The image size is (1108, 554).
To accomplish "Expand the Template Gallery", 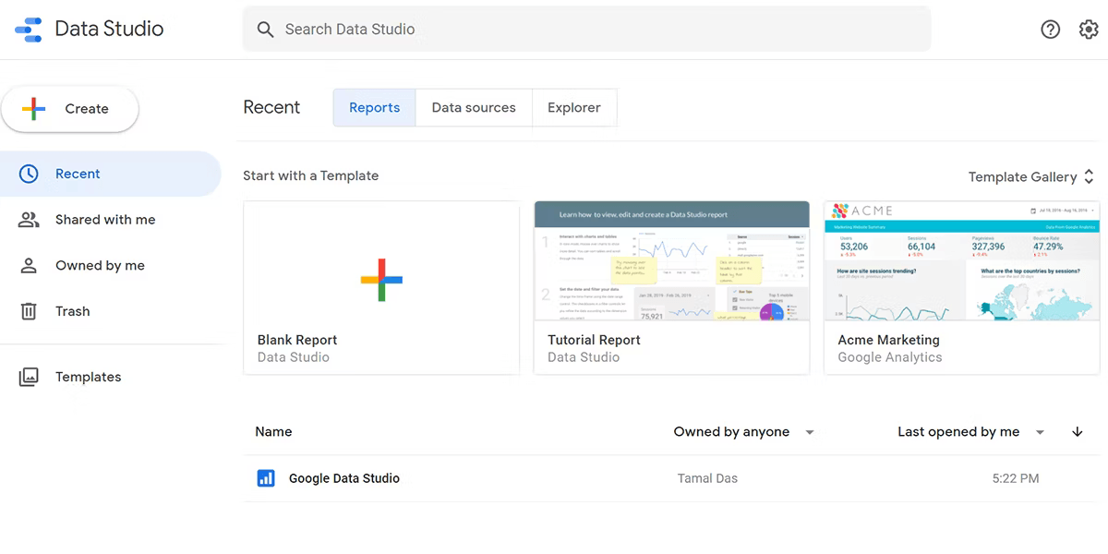I will click(x=1031, y=176).
